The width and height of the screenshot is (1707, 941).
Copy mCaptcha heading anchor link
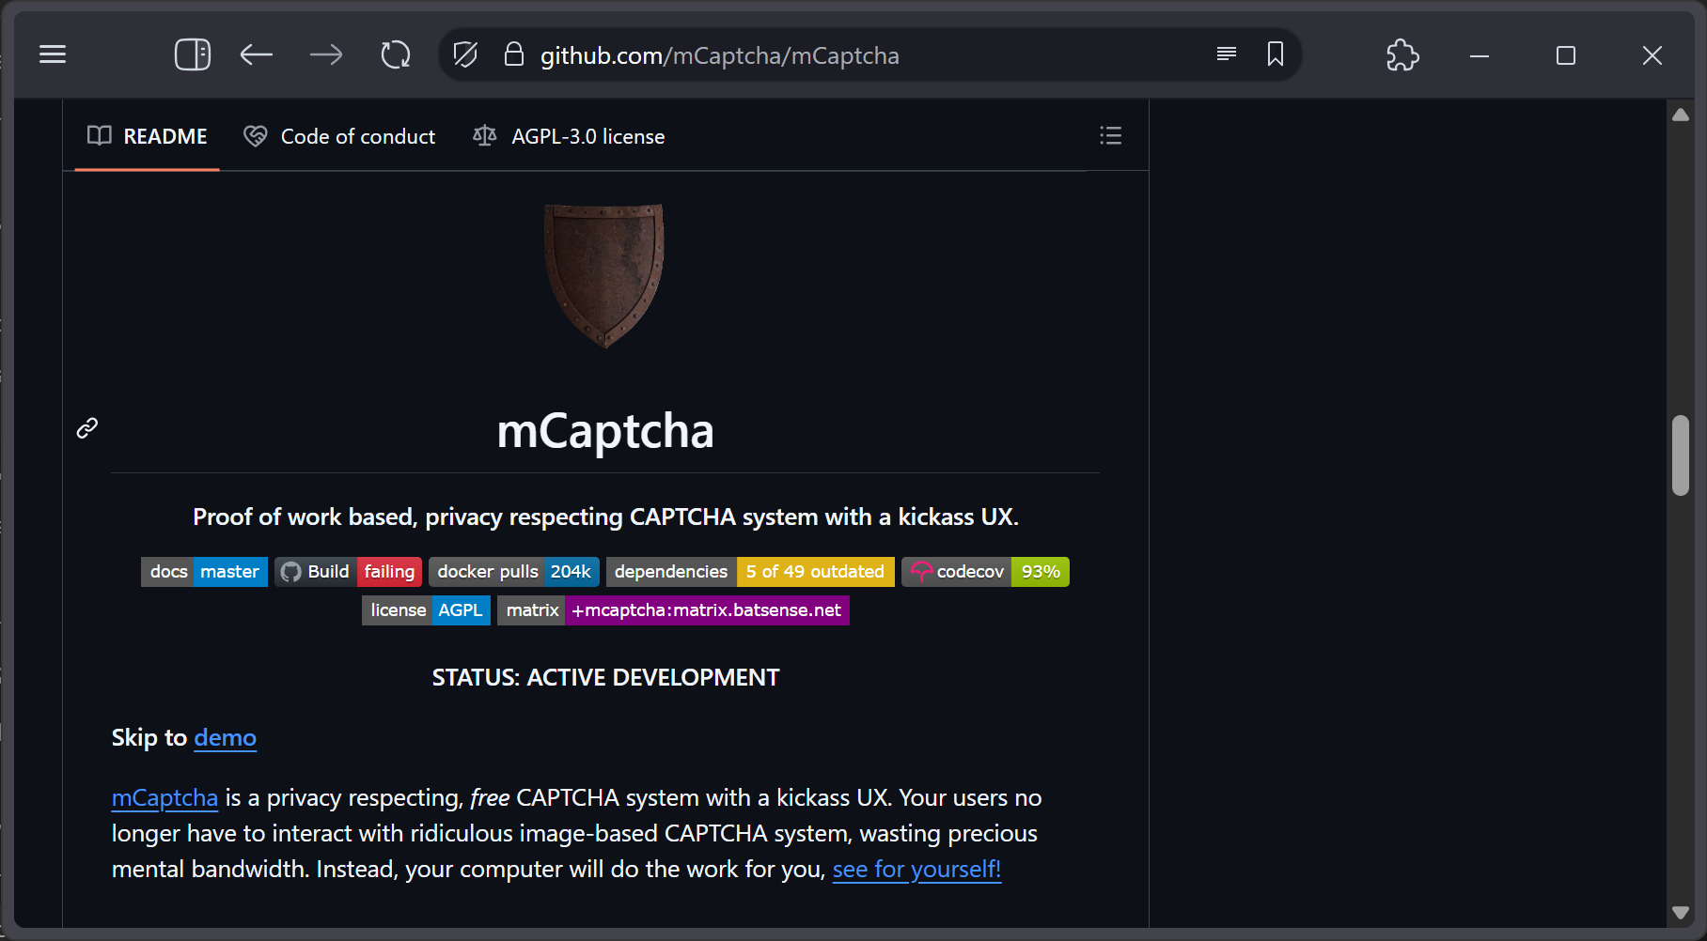(x=87, y=428)
